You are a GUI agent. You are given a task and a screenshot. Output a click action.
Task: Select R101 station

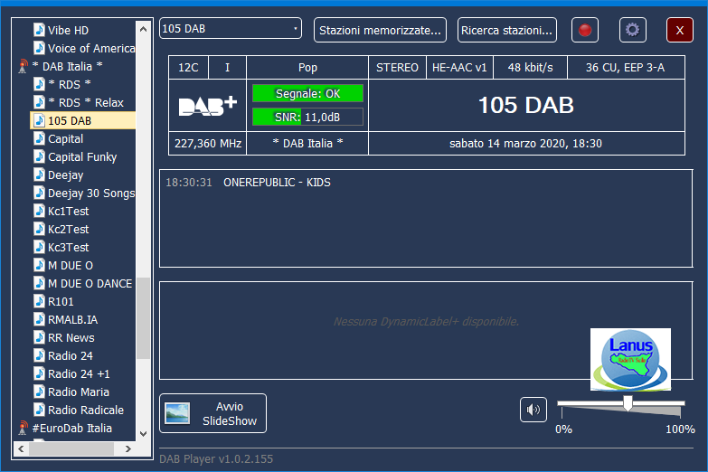[61, 301]
